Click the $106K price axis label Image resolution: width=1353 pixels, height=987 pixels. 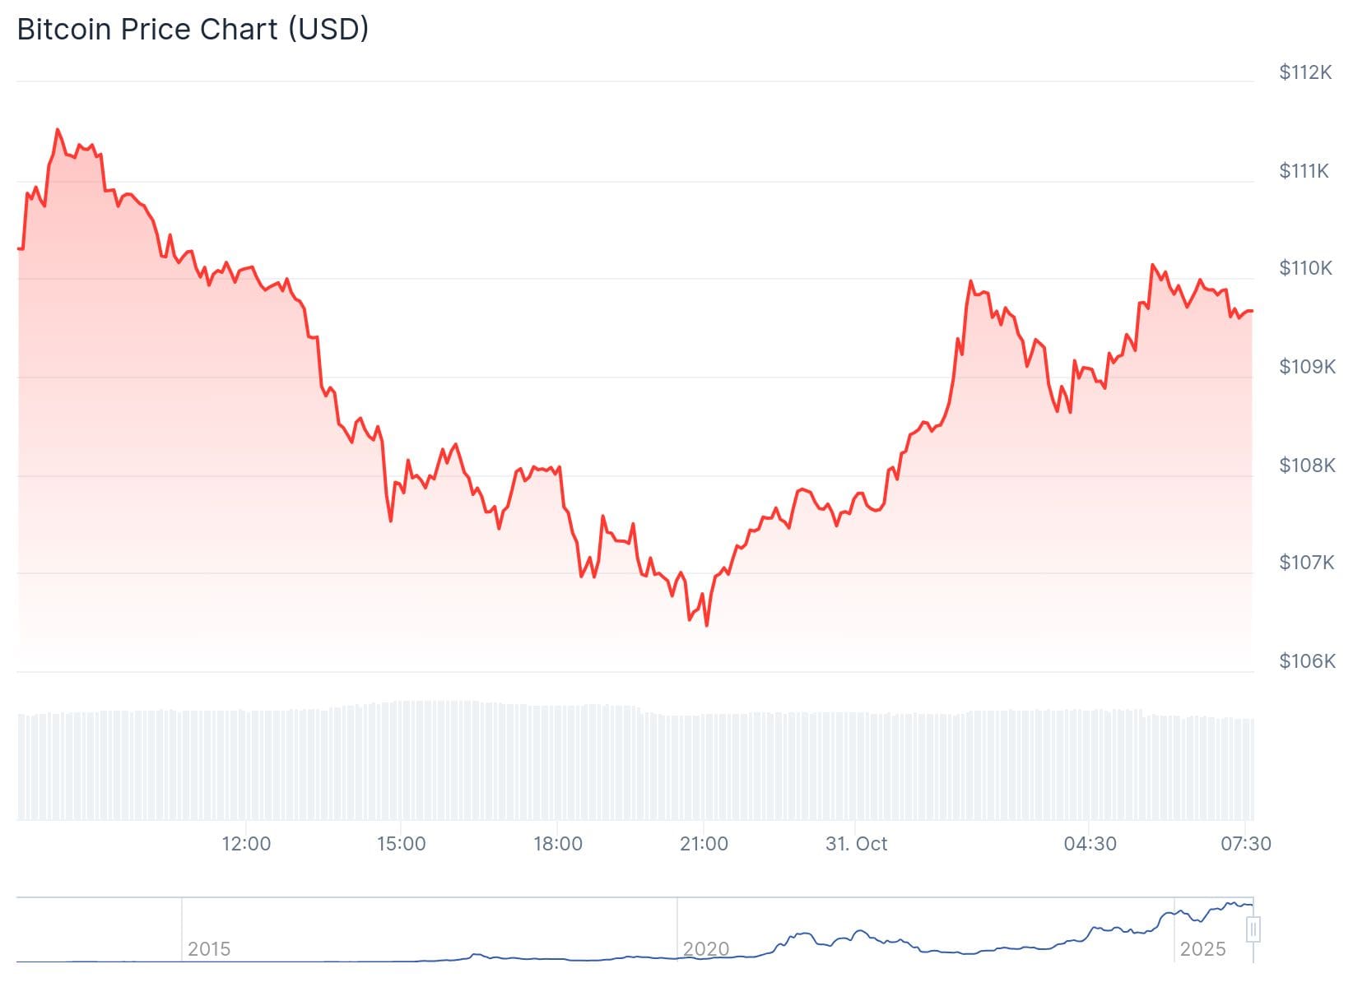pyautogui.click(x=1307, y=661)
